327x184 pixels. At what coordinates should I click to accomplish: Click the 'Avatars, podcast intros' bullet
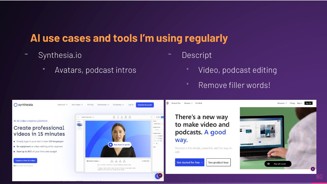point(96,70)
